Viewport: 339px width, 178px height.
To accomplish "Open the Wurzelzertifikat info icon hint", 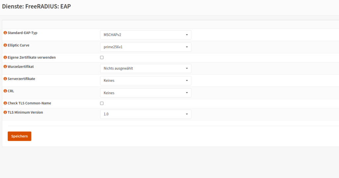I will (x=5, y=67).
